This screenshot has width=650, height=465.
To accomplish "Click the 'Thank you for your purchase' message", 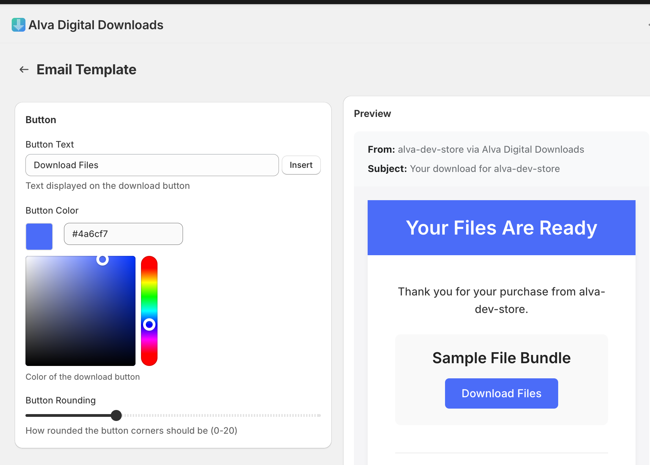I will (501, 300).
